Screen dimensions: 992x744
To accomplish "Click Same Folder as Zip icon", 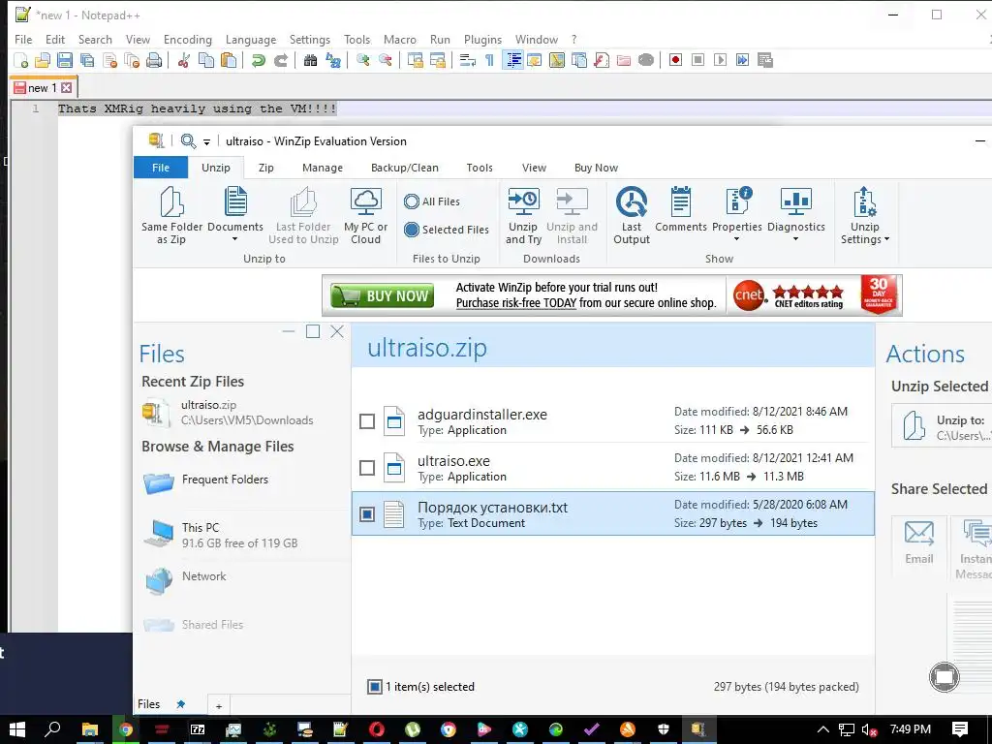I will pyautogui.click(x=171, y=215).
